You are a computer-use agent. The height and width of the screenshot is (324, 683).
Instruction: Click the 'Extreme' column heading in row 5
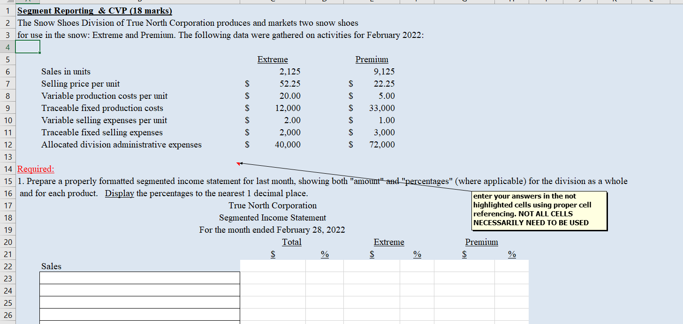click(x=273, y=59)
